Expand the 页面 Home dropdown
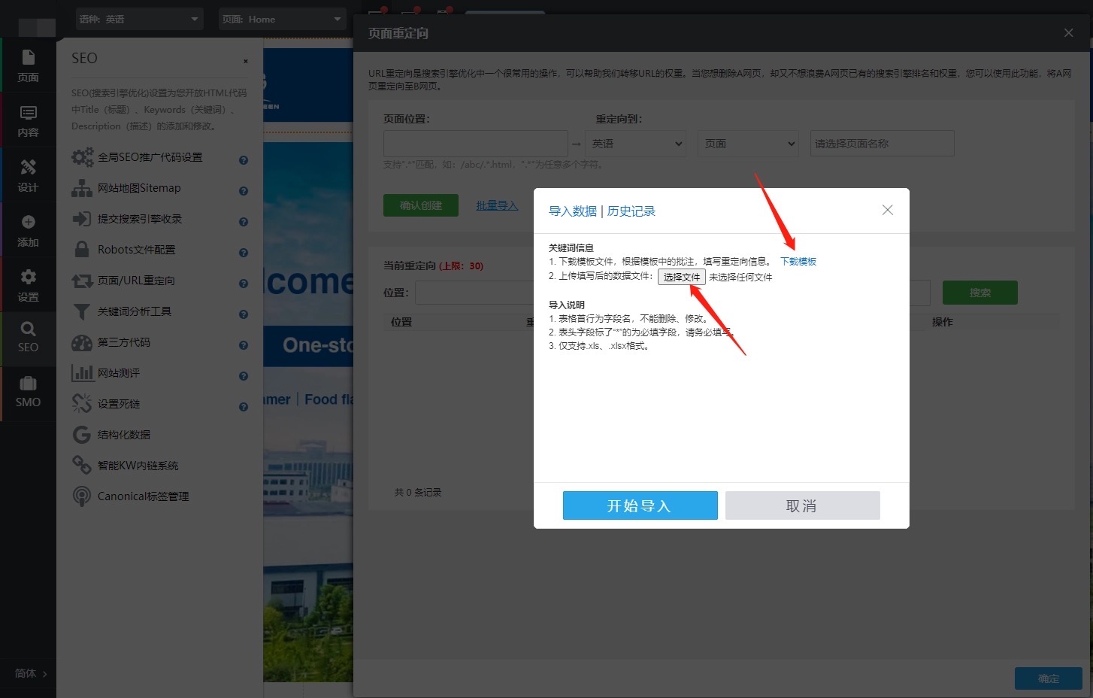The image size is (1093, 698). coord(282,19)
